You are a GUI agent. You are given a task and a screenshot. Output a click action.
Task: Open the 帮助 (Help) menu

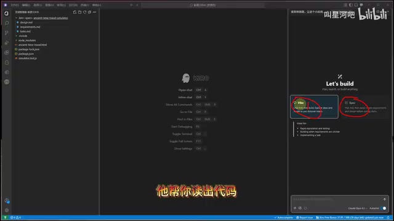point(97,5)
